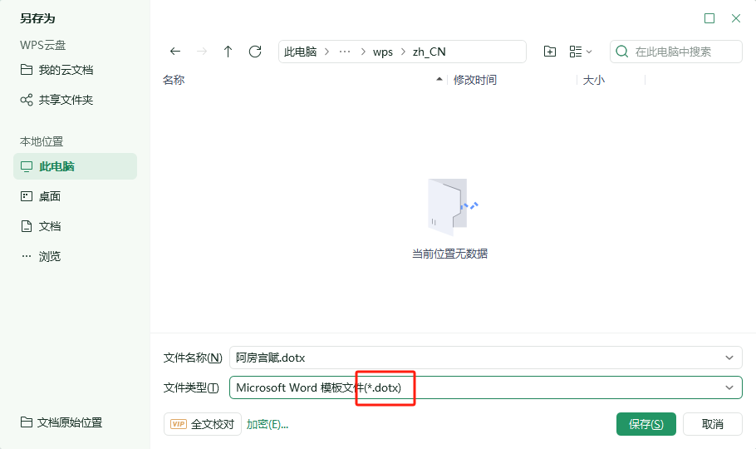Image resolution: width=756 pixels, height=449 pixels.
Task: Close the 另存为 dialog
Action: tap(736, 18)
